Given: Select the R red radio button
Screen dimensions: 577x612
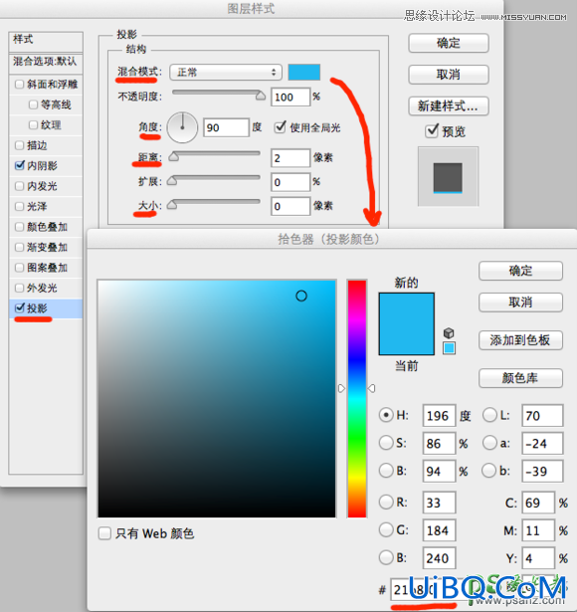Looking at the screenshot, I should pyautogui.click(x=386, y=502).
